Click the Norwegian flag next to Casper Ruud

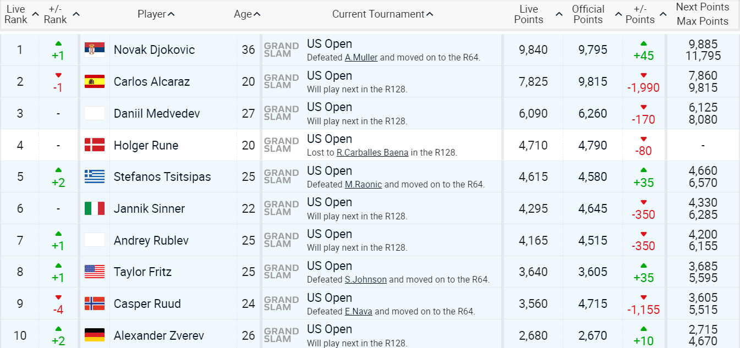click(94, 303)
